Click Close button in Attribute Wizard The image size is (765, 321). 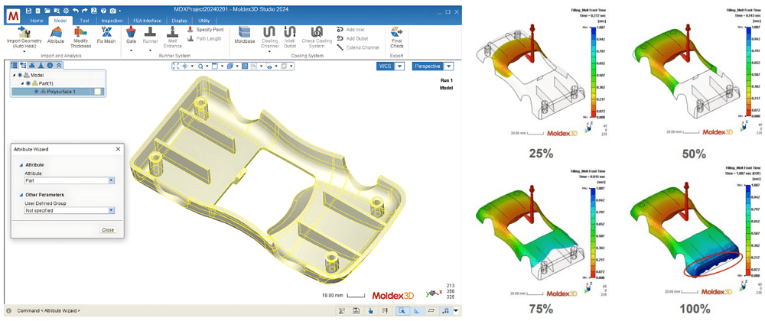tap(107, 230)
